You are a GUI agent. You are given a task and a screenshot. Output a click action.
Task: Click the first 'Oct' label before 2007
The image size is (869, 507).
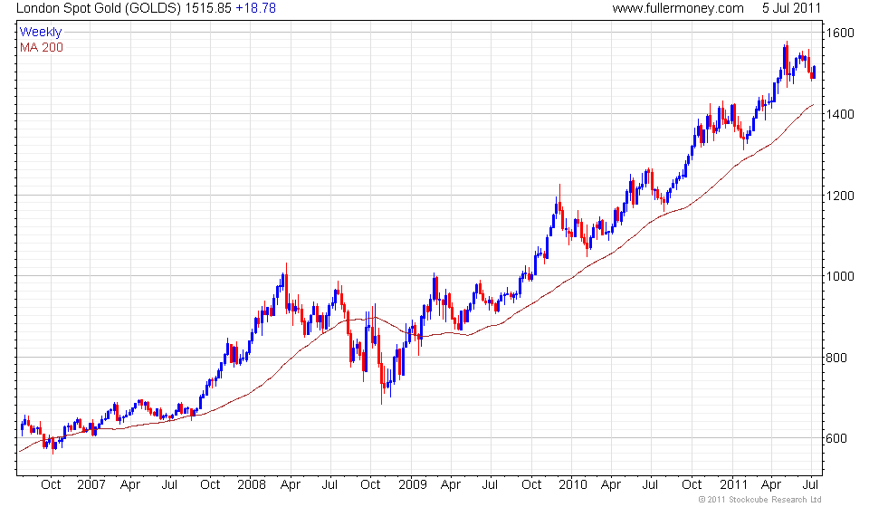coord(51,485)
